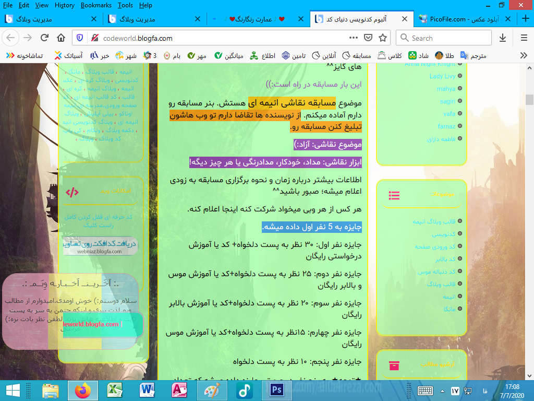Click the Firefox reload page button

[x=45, y=38]
